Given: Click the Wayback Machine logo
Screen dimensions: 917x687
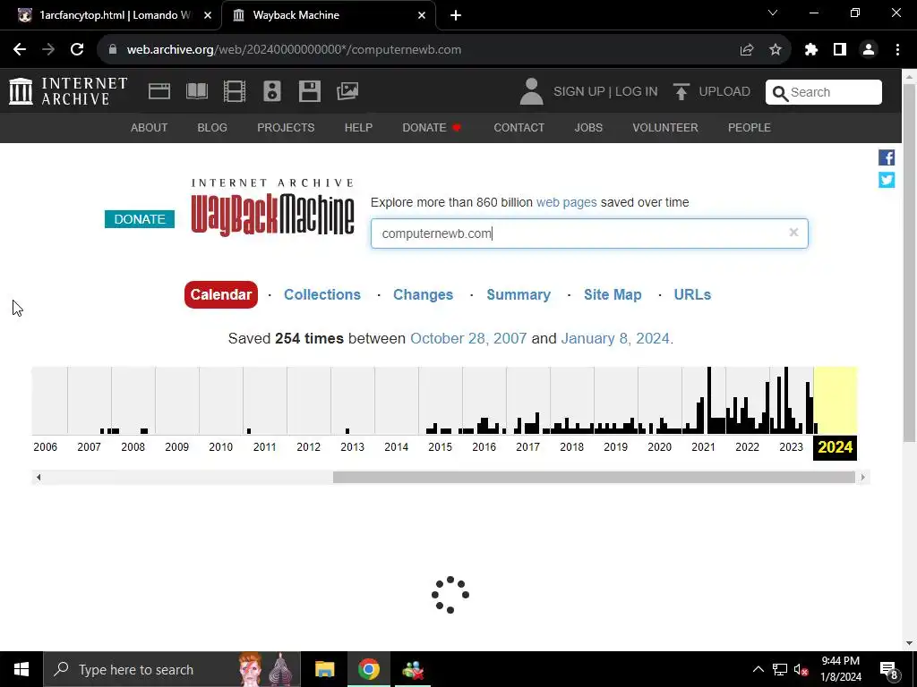Looking at the screenshot, I should [272, 208].
